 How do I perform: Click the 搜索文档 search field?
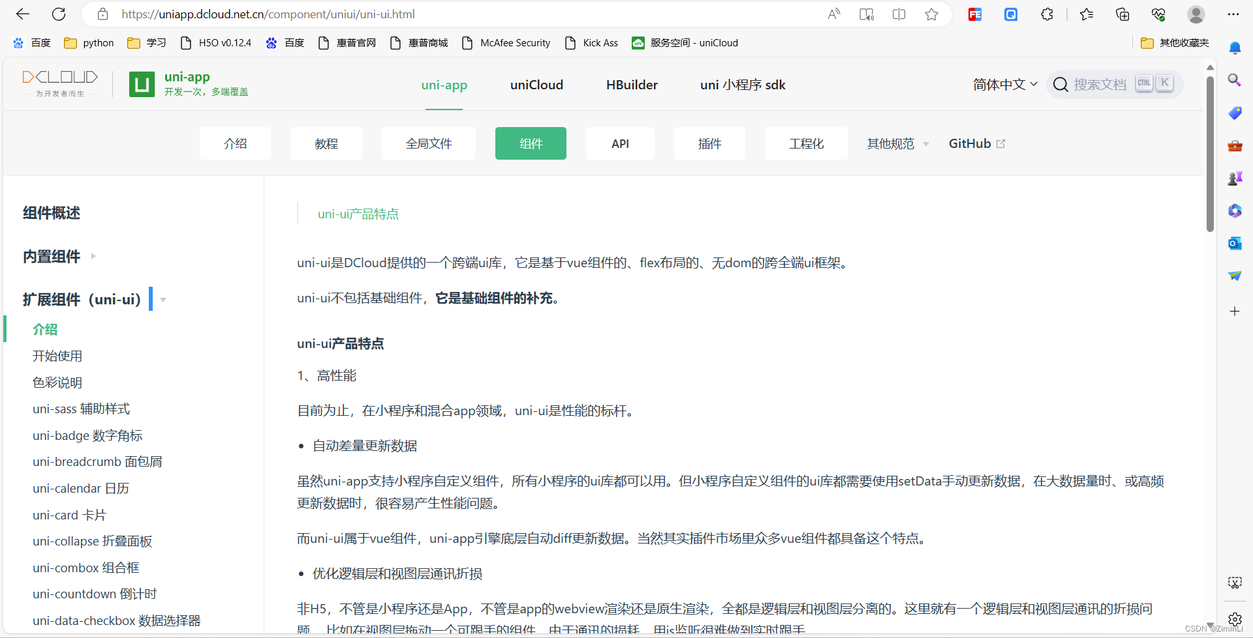1114,84
